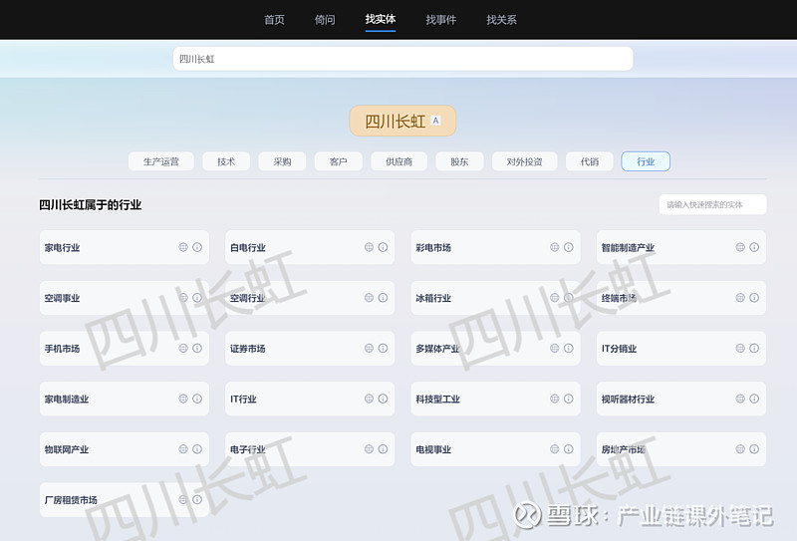
Task: Click the info icon on 彩电市场 card
Action: [569, 247]
